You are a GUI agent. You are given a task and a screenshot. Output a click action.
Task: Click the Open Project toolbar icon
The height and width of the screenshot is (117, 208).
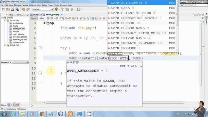13,9
